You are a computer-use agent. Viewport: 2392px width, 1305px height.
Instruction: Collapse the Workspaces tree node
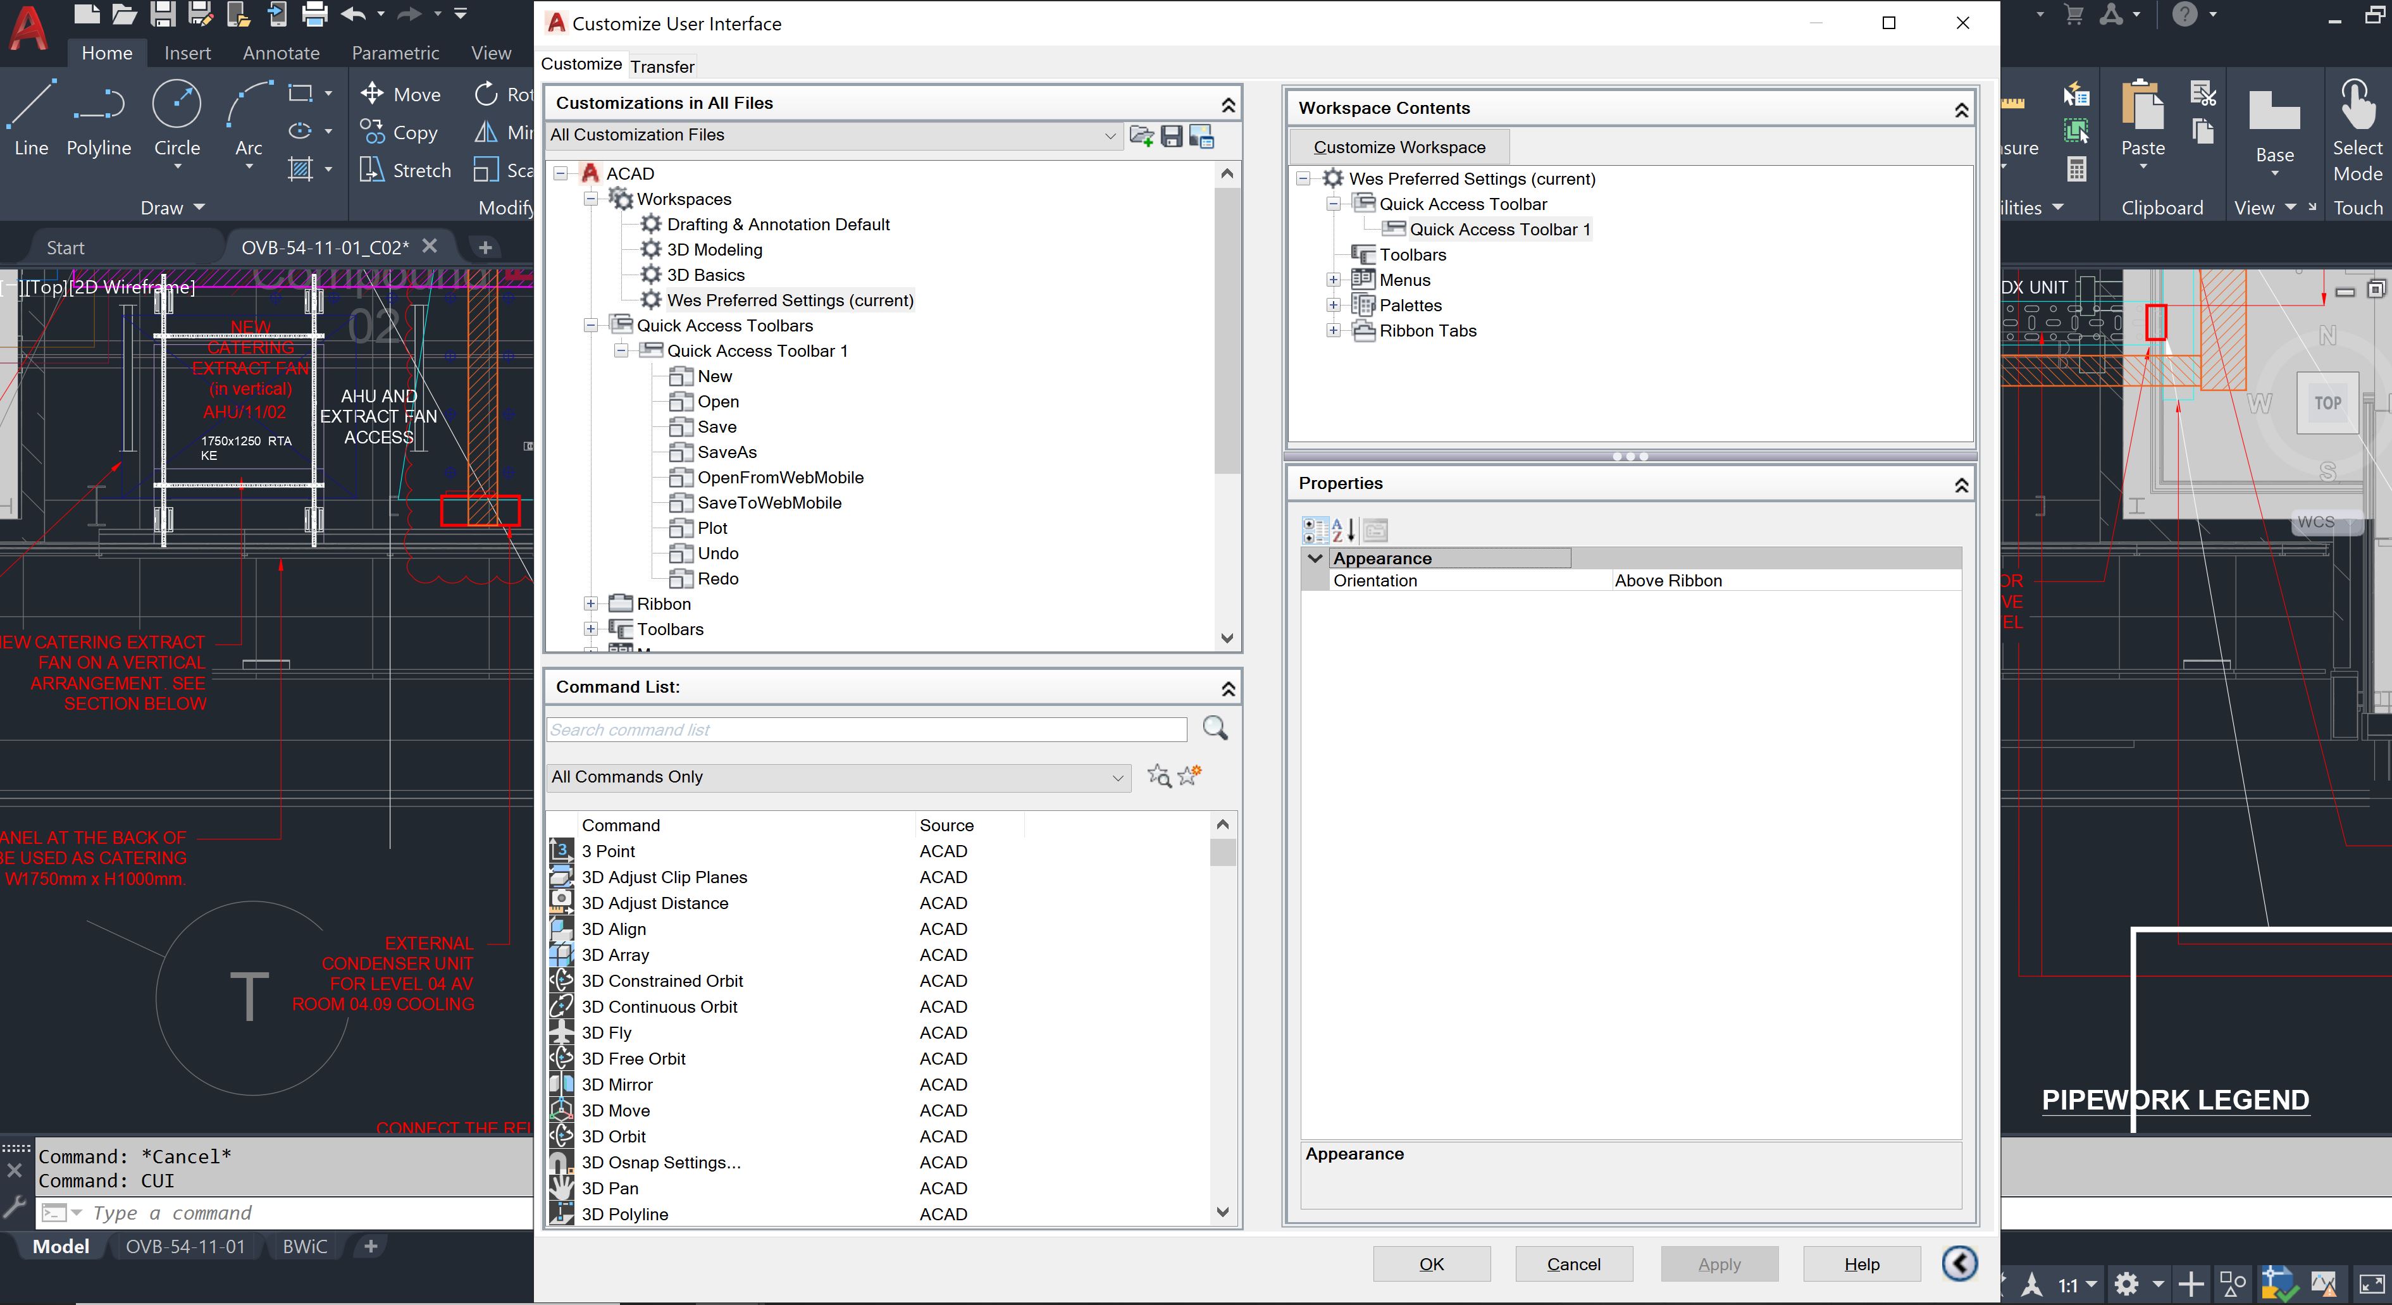(x=591, y=199)
